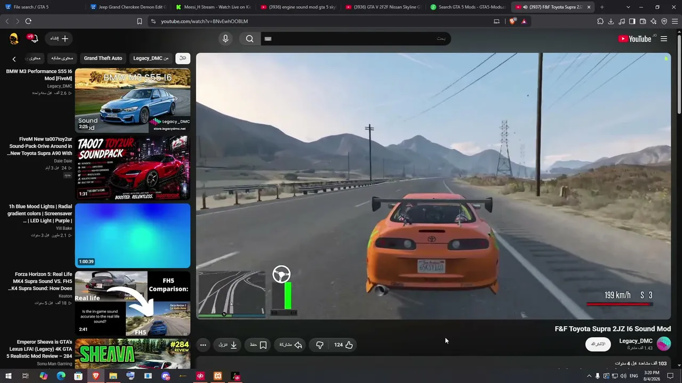Open the Legacy_DMC channel avatar
Image resolution: width=682 pixels, height=383 pixels.
click(663, 344)
